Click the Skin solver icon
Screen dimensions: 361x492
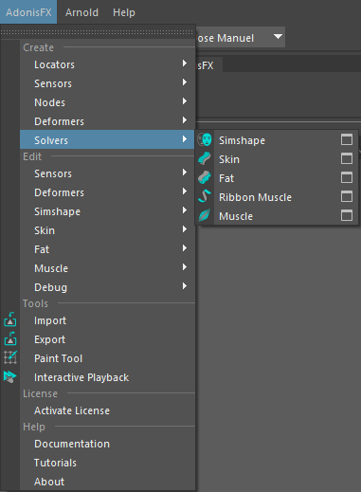click(205, 158)
